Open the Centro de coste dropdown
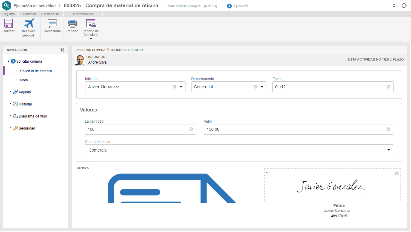Screen dimensions: 411x232 point(389,149)
